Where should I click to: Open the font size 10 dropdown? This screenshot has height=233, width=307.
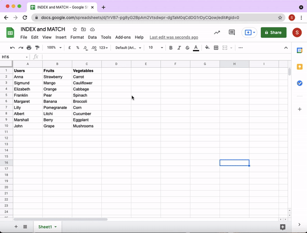click(156, 48)
